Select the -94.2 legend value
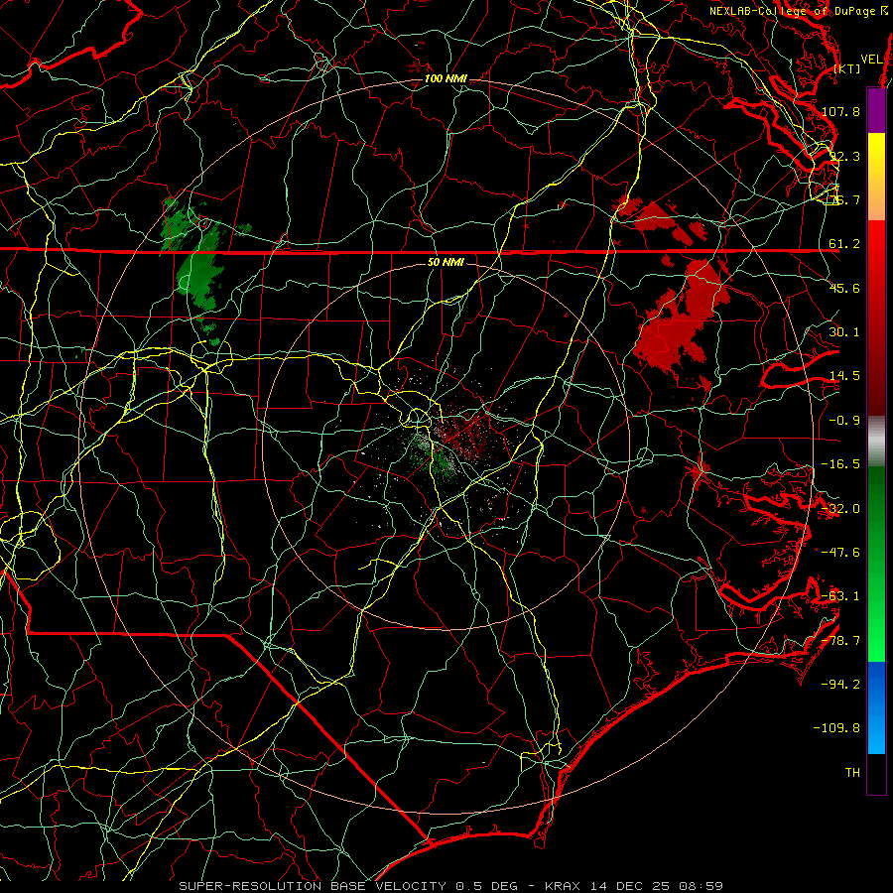The height and width of the screenshot is (893, 893). point(840,684)
